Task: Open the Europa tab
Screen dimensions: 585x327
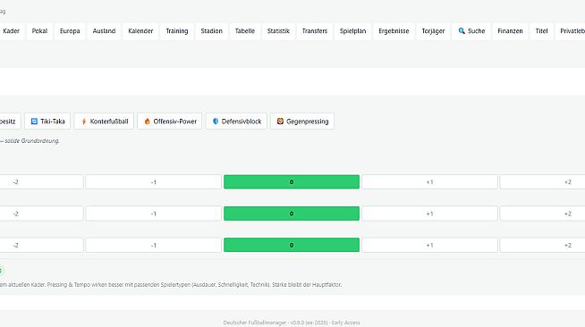Action: (x=70, y=31)
